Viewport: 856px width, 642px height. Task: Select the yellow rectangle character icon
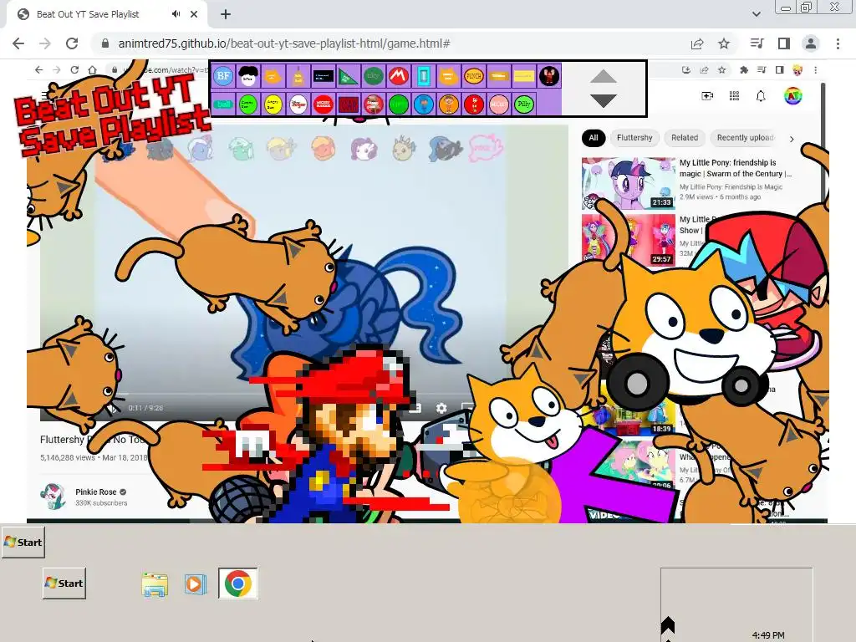pyautogui.click(x=523, y=76)
